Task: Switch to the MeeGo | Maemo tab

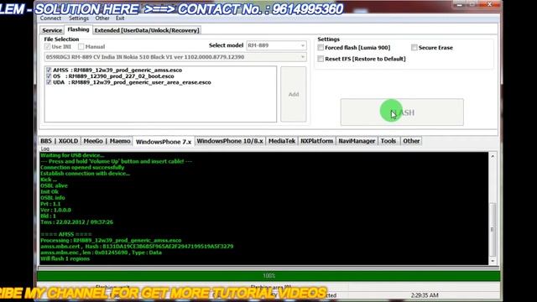Action: click(107, 141)
